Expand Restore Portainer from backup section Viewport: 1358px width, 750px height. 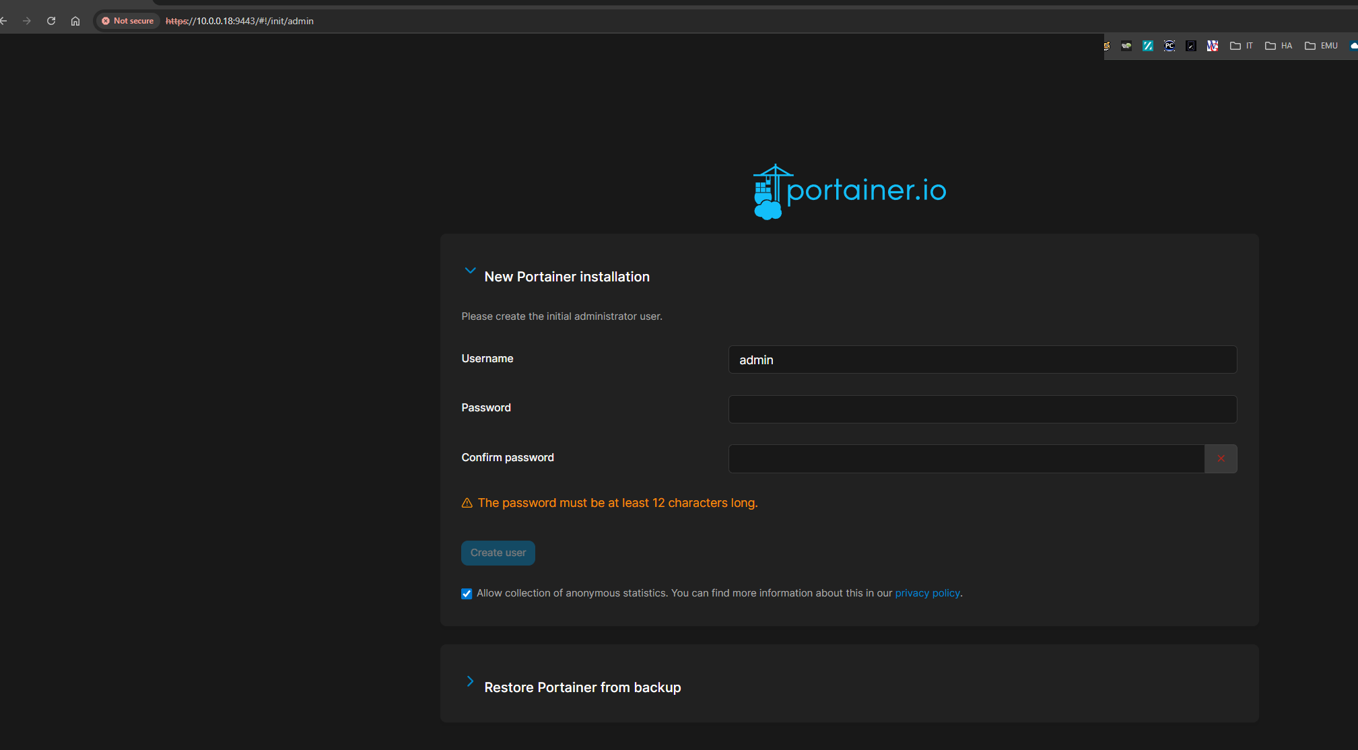click(470, 681)
